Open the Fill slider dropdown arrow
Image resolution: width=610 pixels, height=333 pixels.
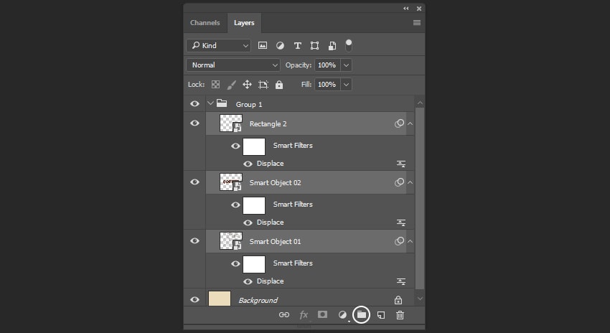[346, 85]
